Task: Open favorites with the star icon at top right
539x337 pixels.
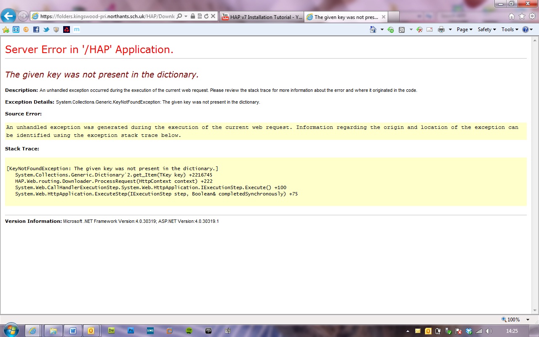Action: click(522, 16)
